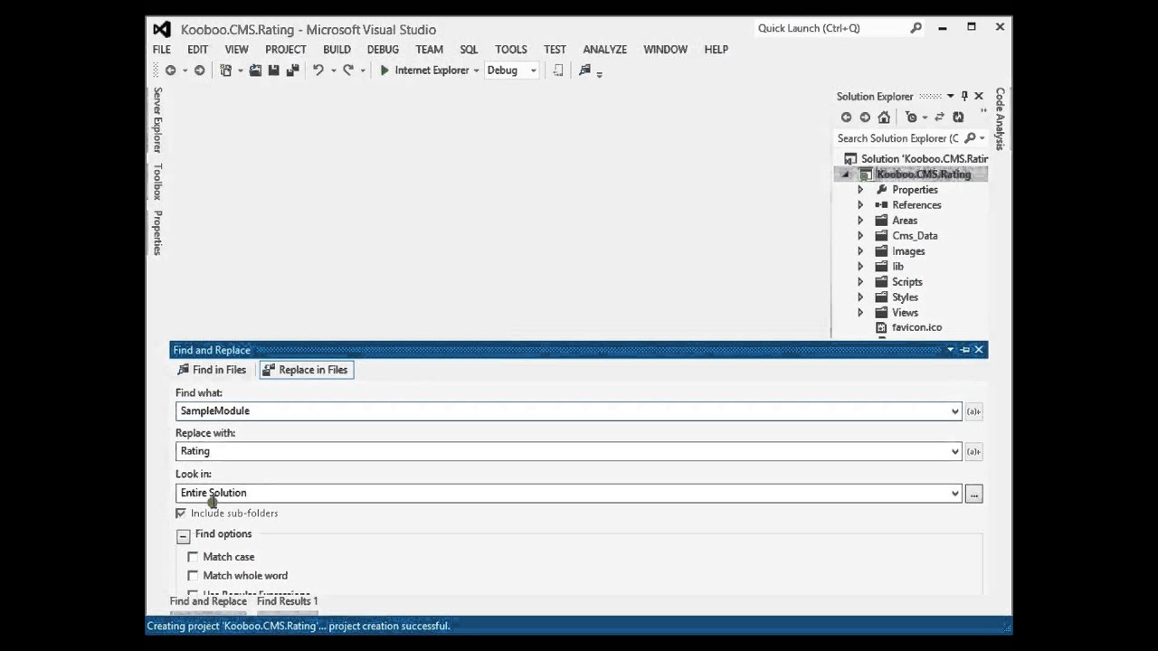Click the Open File toolbar icon
1158x651 pixels.
(x=255, y=71)
